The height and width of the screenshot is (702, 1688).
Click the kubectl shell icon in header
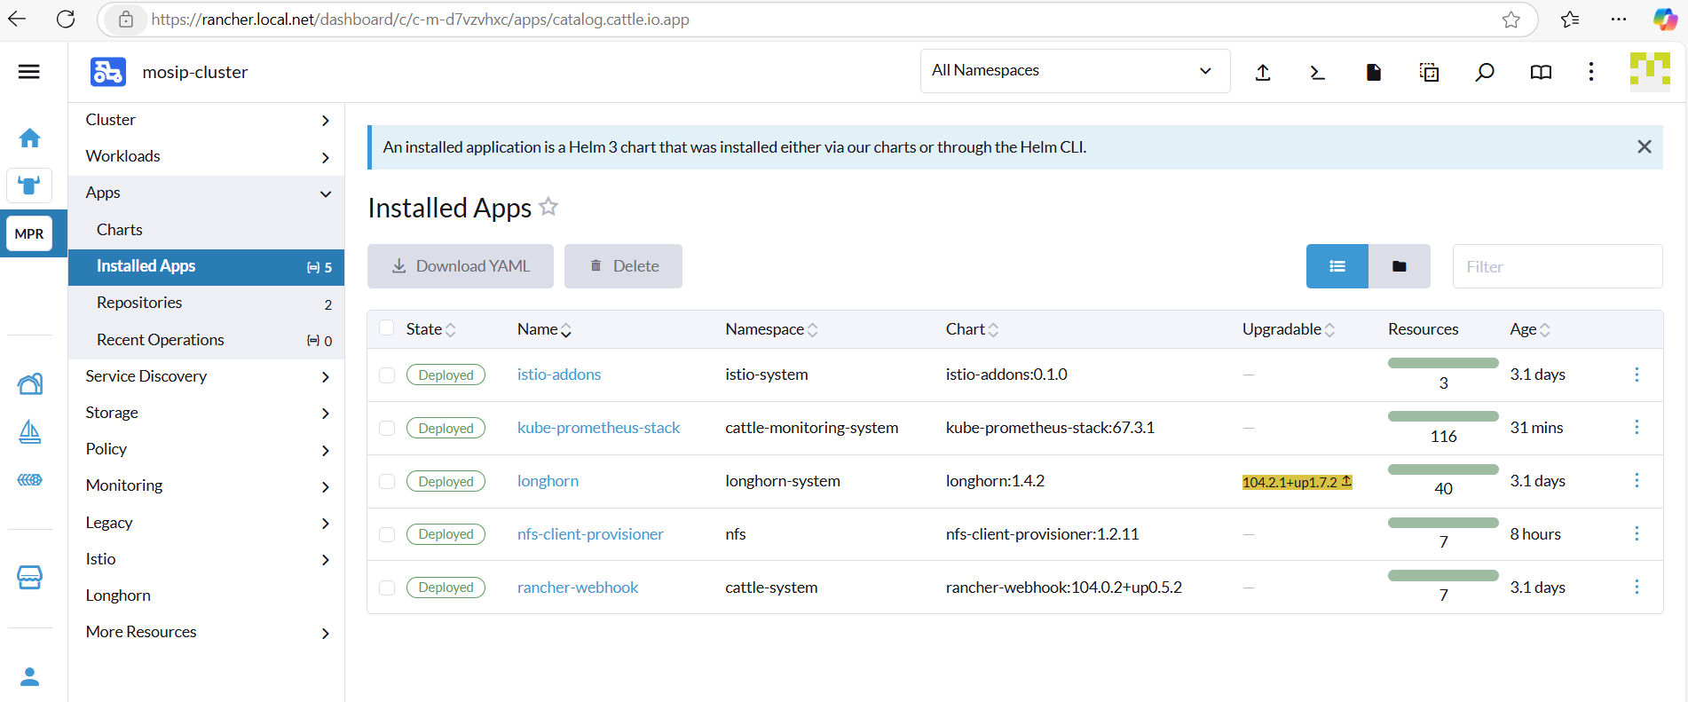pos(1317,73)
